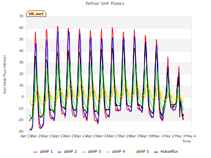
Task: Click the 40 y-axis tick label
Action: (21, 51)
